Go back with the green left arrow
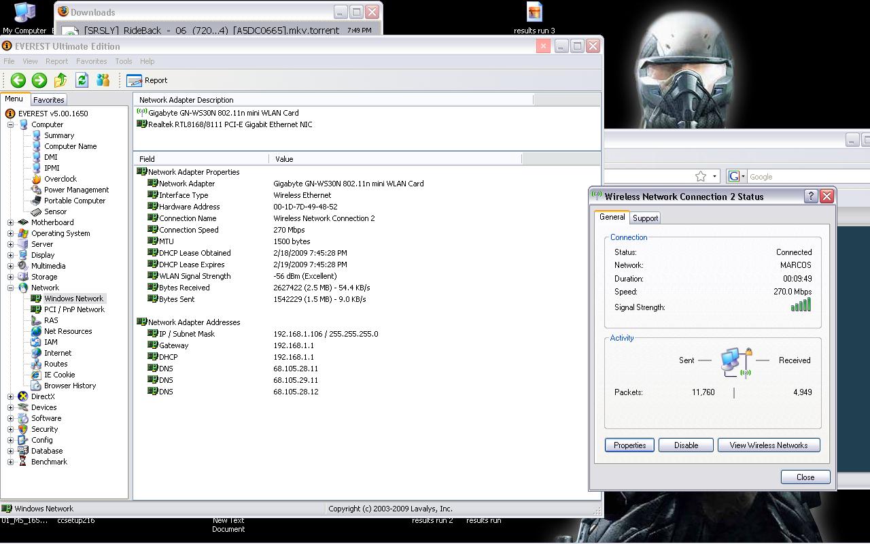The image size is (870, 544). [x=18, y=80]
